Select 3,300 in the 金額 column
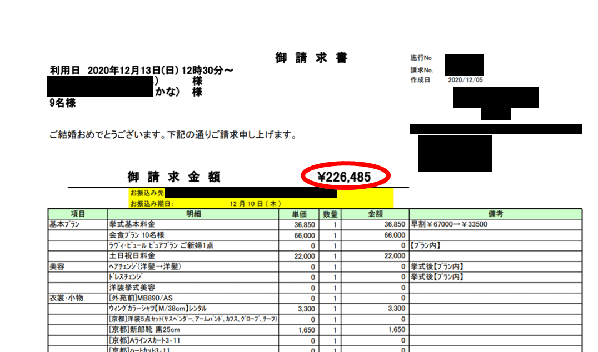This screenshot has width=598, height=352. (x=397, y=309)
